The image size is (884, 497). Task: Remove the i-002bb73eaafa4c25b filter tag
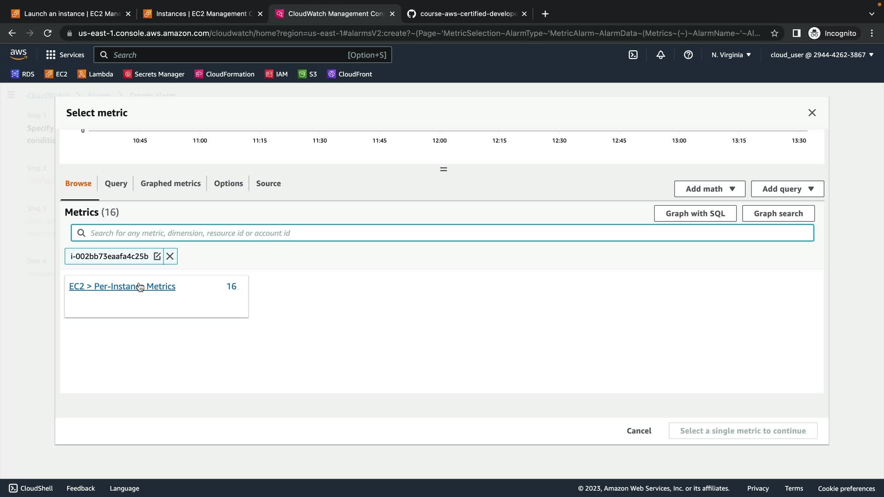[x=170, y=256]
